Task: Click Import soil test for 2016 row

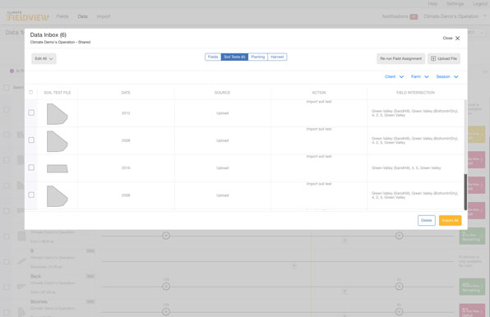Action: (x=319, y=156)
